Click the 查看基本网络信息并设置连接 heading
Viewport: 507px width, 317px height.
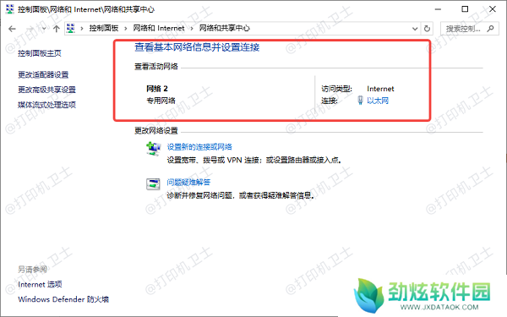point(197,47)
